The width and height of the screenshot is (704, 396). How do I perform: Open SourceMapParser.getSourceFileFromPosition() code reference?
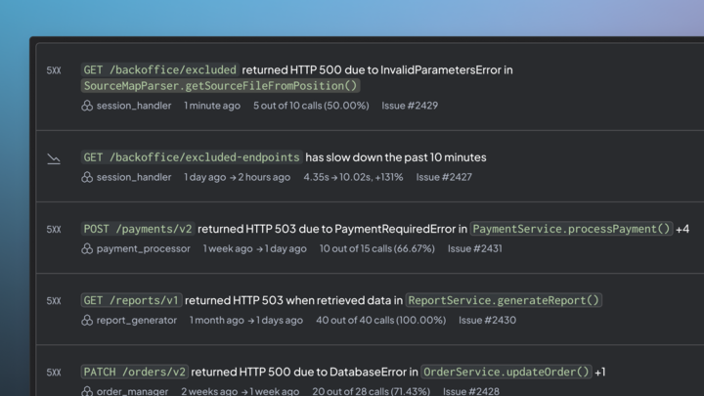click(x=220, y=86)
